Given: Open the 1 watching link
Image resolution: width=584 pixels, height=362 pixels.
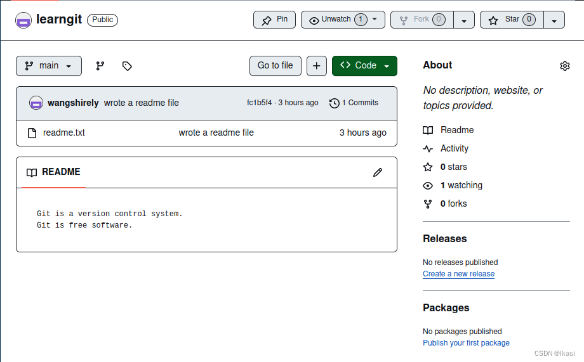Looking at the screenshot, I should pos(461,185).
